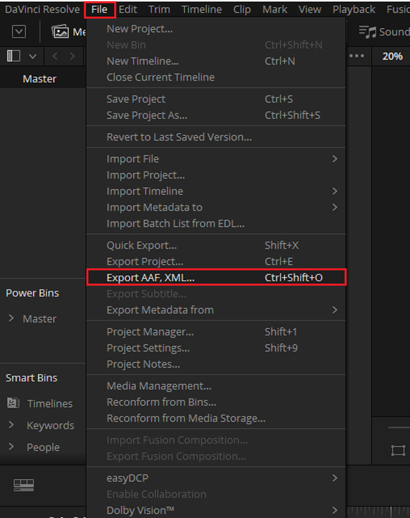Viewport: 410px width, 518px height.
Task: Open the Clip menu
Action: pos(242,10)
